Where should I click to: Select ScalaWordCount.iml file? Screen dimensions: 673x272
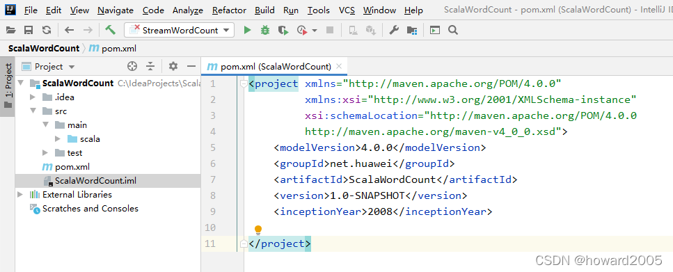(89, 181)
